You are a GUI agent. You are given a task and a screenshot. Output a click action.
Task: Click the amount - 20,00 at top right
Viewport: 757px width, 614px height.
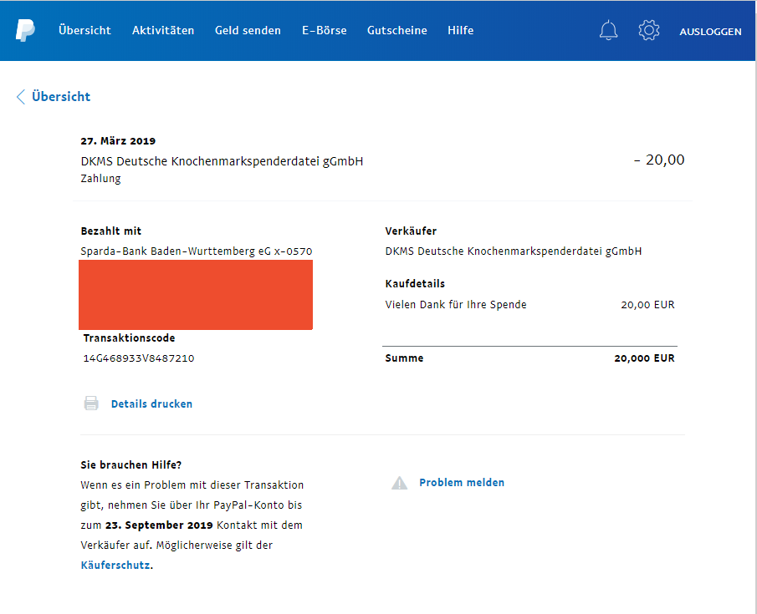tap(659, 160)
